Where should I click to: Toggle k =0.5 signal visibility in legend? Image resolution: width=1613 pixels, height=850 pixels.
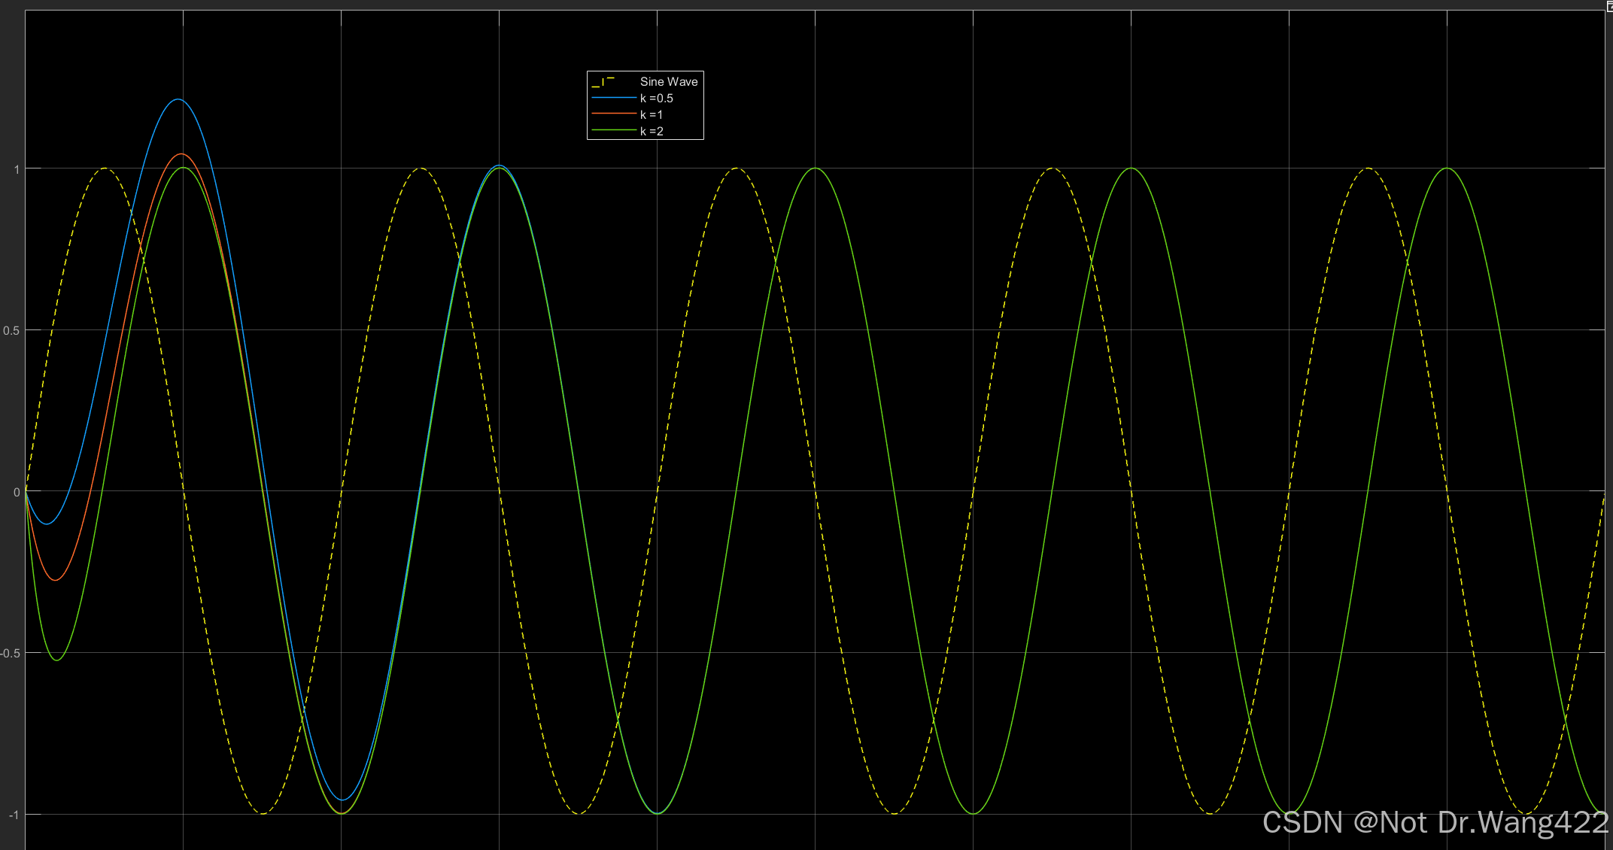coord(656,99)
